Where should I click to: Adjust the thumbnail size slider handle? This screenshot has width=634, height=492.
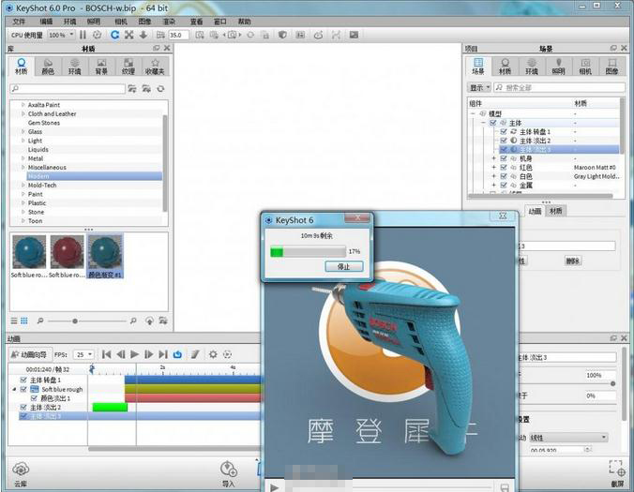[75, 321]
